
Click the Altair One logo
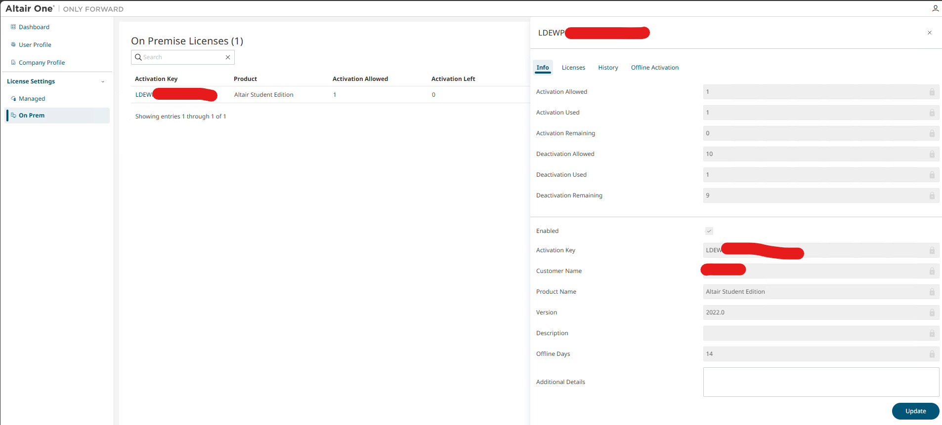pyautogui.click(x=30, y=8)
